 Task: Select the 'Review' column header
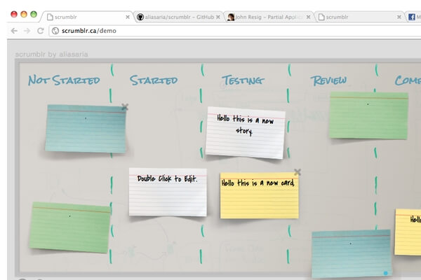pyautogui.click(x=329, y=80)
